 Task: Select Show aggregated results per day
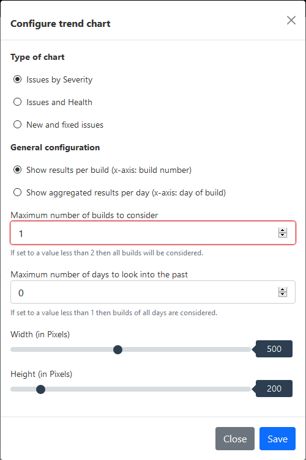click(18, 192)
